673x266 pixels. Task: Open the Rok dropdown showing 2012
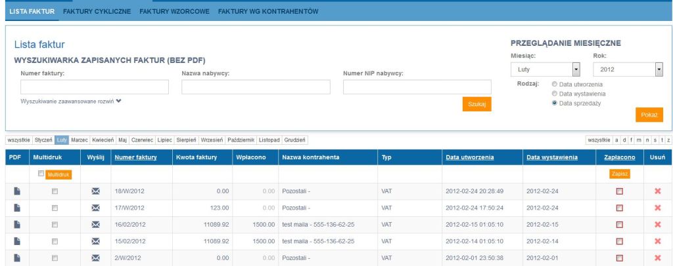[628, 69]
